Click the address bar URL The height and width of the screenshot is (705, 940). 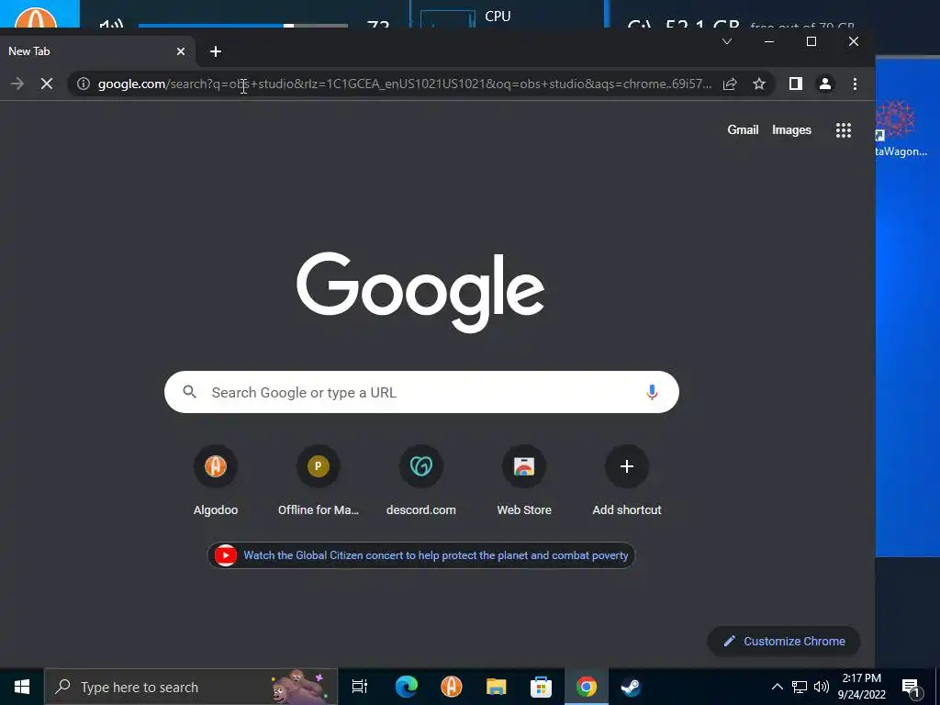405,84
